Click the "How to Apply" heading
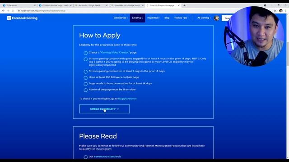 pos(100,35)
